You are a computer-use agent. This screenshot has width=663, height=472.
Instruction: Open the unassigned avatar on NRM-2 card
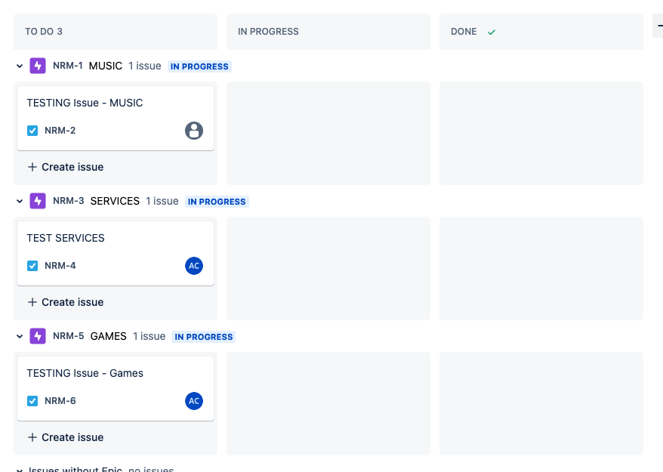coord(194,131)
